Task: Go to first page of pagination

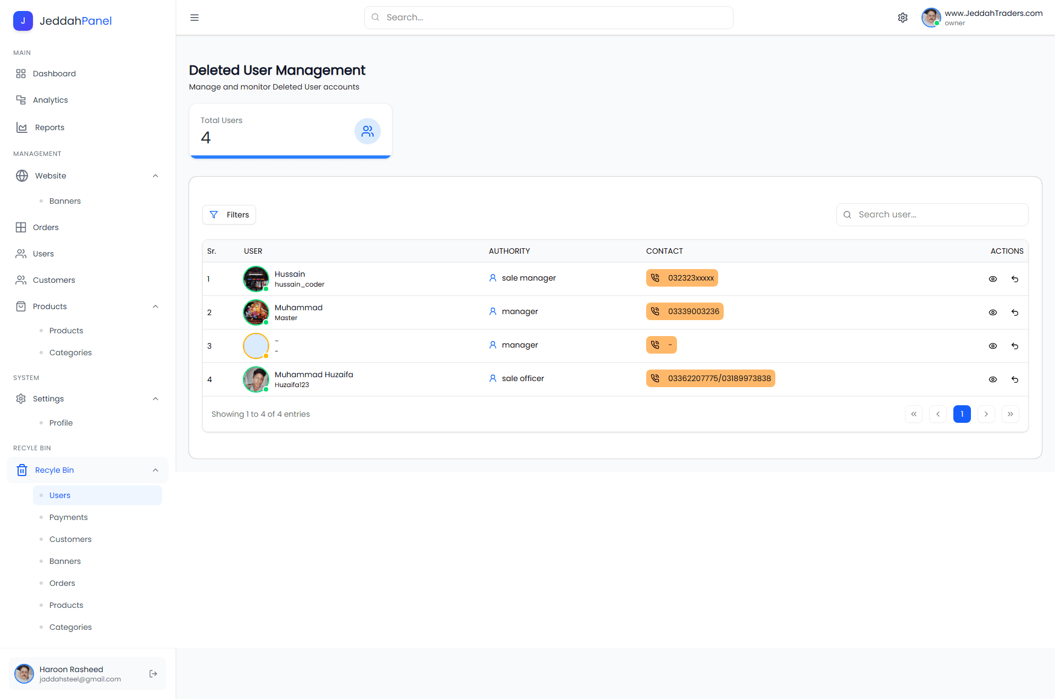Action: [x=914, y=414]
